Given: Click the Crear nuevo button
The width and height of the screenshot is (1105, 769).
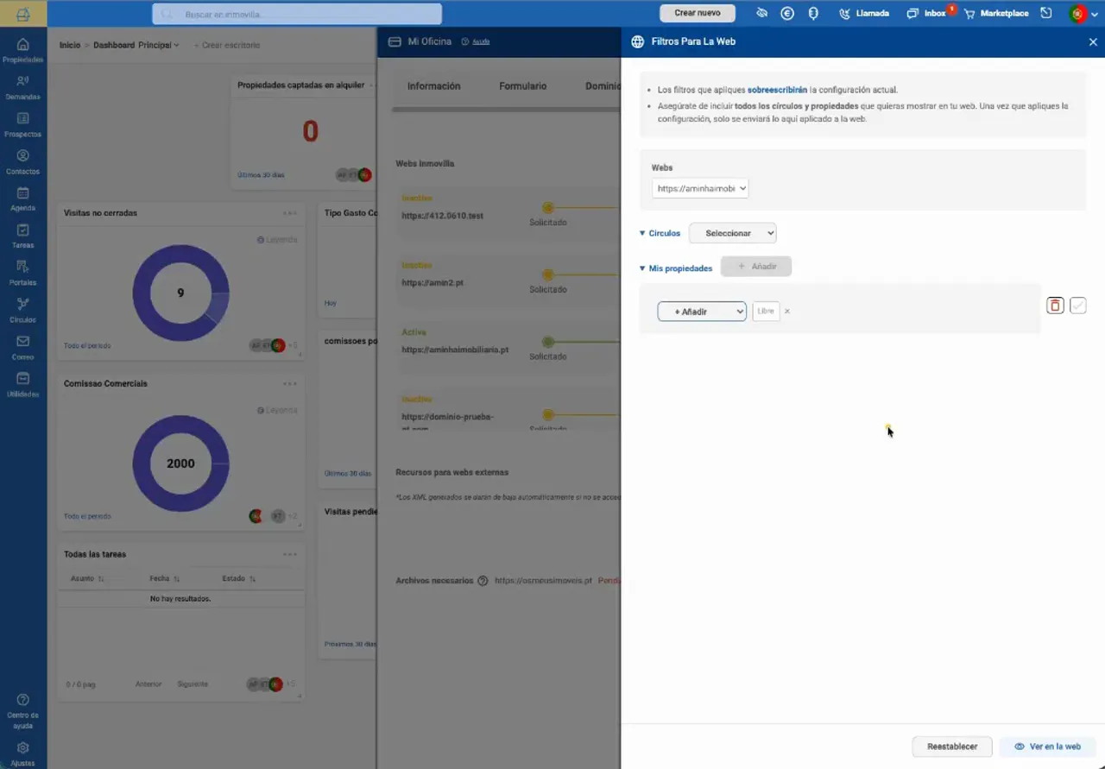Looking at the screenshot, I should point(698,13).
